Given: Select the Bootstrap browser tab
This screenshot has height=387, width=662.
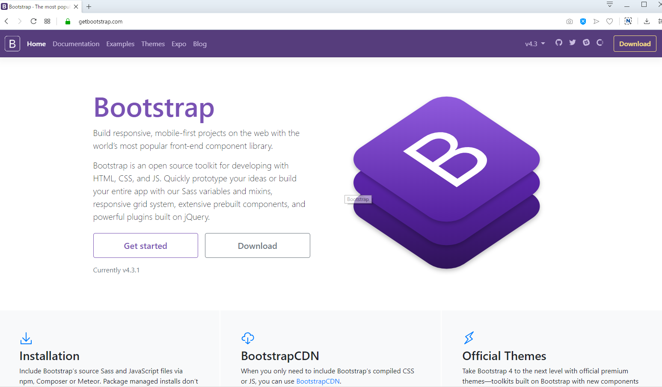Looking at the screenshot, I should coord(40,7).
